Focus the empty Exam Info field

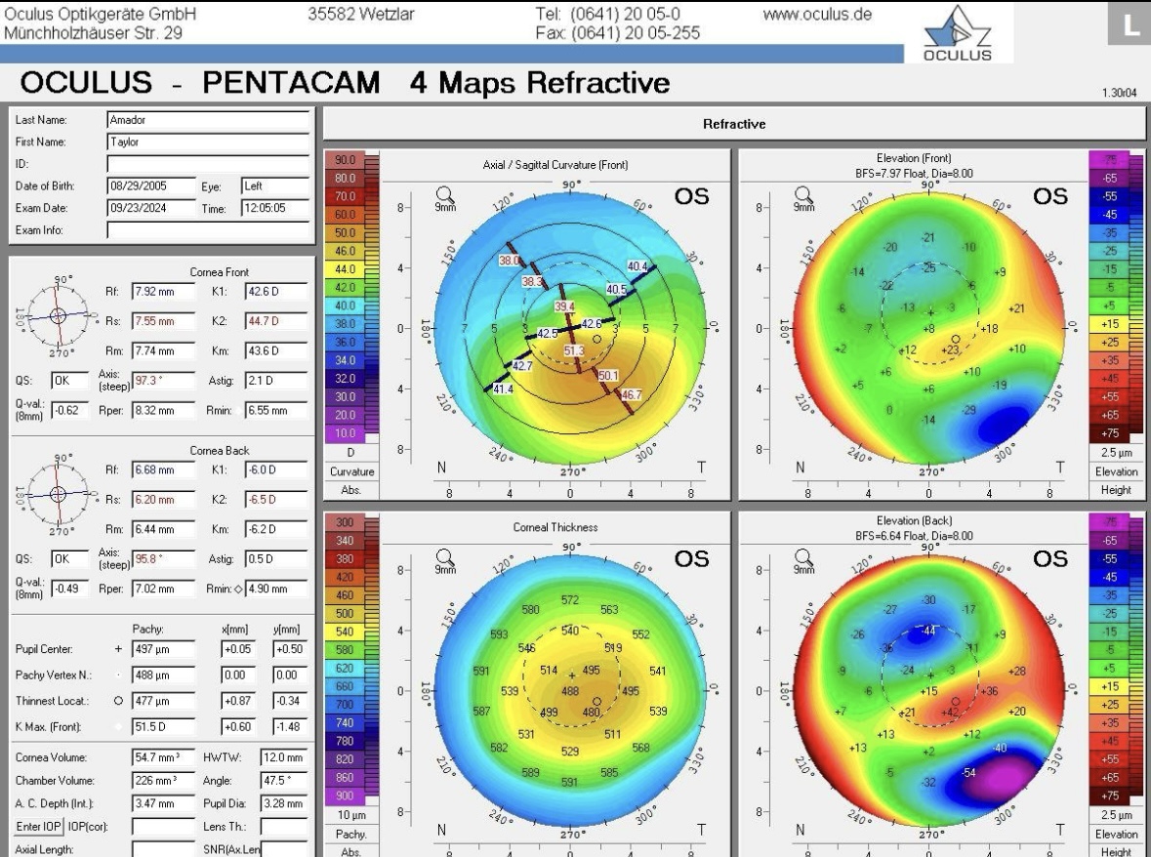tap(209, 230)
